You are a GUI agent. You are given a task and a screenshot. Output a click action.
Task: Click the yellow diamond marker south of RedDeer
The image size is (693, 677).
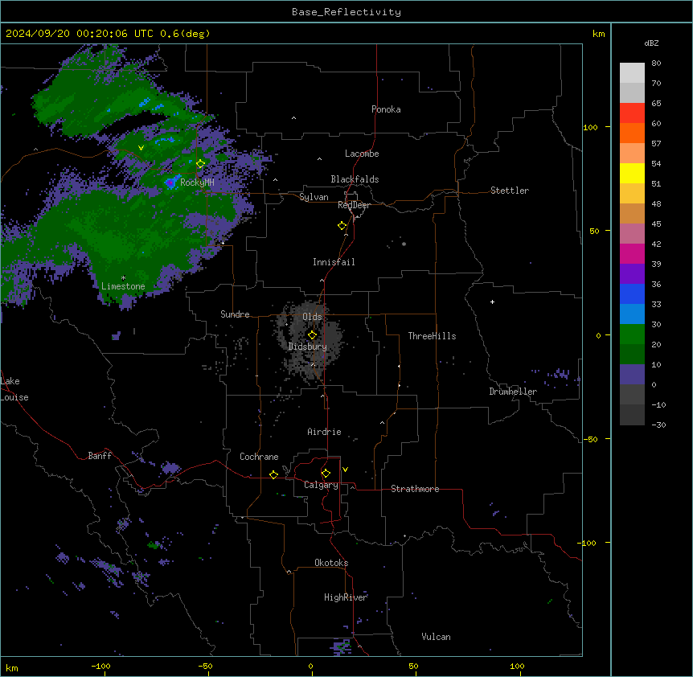click(x=342, y=225)
